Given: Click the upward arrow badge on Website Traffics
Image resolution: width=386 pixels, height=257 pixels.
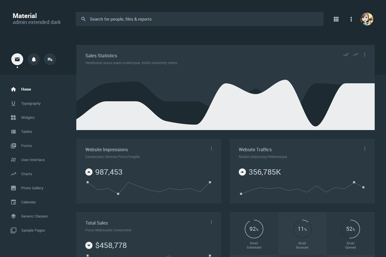Looking at the screenshot, I should [x=242, y=172].
